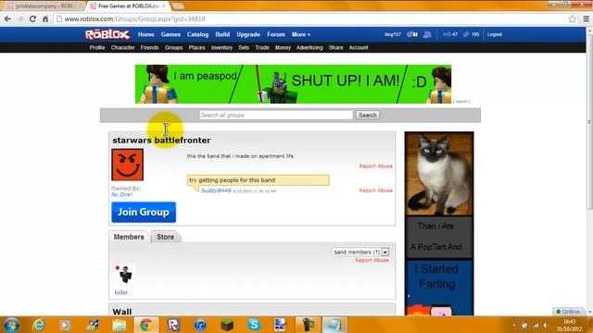Click the ROBLOX logo
The width and height of the screenshot is (593, 333).
click(107, 34)
